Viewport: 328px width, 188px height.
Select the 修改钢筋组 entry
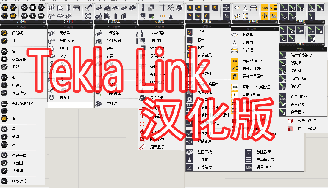click(x=299, y=78)
